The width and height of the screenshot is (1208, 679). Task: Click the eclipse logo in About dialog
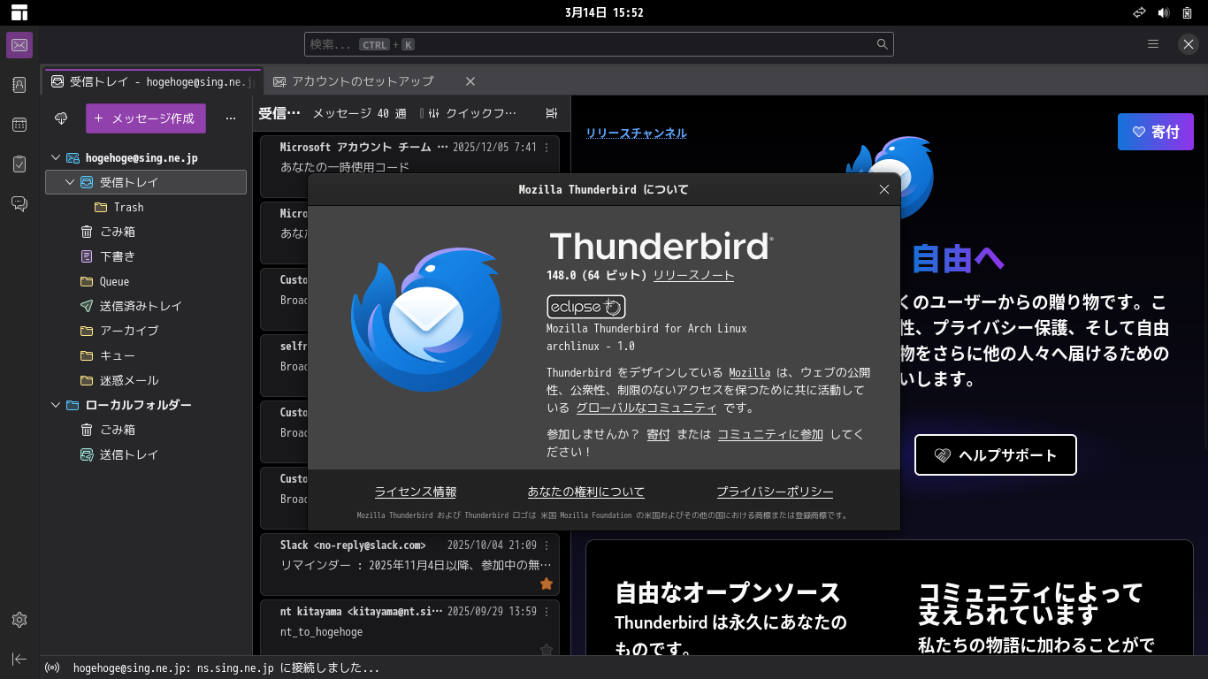pyautogui.click(x=586, y=307)
